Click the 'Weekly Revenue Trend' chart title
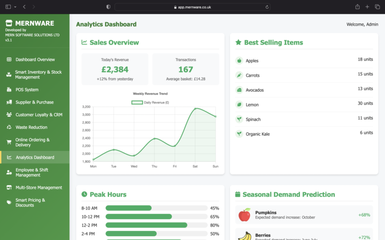This screenshot has width=385, height=240. [150, 93]
